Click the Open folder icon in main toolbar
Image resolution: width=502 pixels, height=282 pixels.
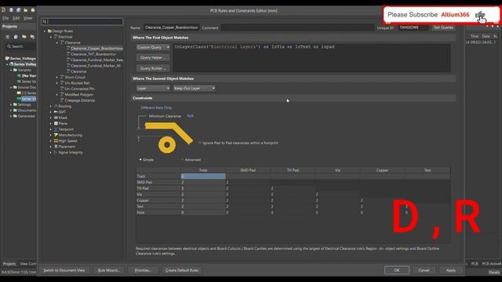(26, 10)
